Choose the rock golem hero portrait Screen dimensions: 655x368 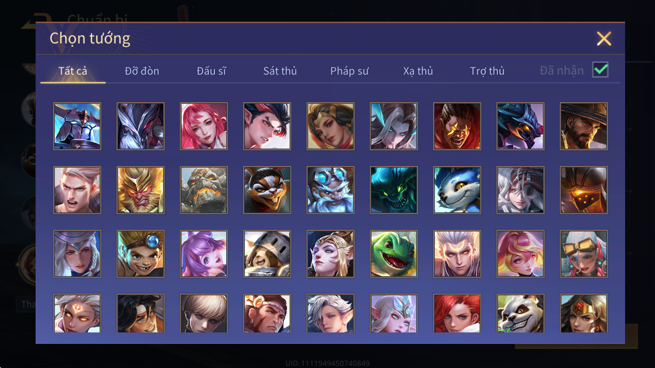click(x=204, y=190)
